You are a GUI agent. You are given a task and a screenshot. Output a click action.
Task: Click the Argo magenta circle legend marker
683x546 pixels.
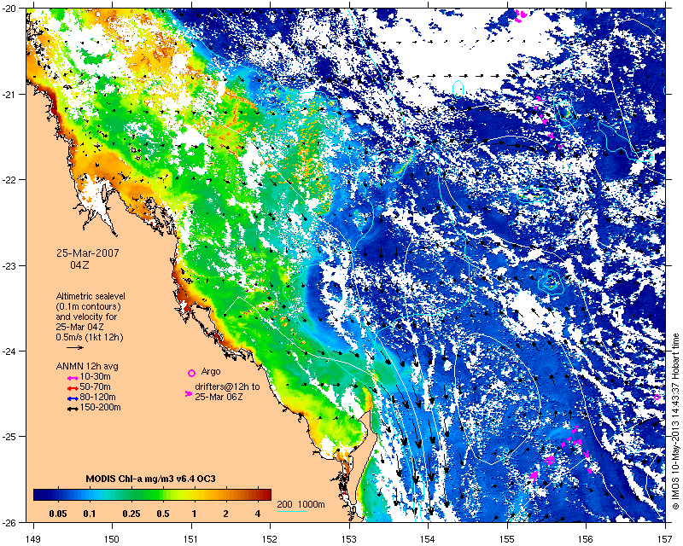pyautogui.click(x=191, y=373)
